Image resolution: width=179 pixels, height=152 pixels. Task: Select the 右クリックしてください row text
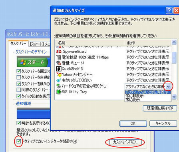pyautogui.click(x=77, y=80)
